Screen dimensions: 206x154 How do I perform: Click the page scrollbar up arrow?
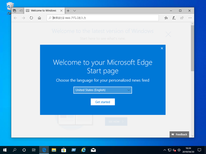click(192, 24)
